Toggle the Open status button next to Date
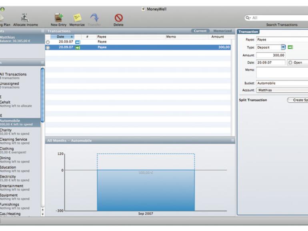 coord(297,63)
